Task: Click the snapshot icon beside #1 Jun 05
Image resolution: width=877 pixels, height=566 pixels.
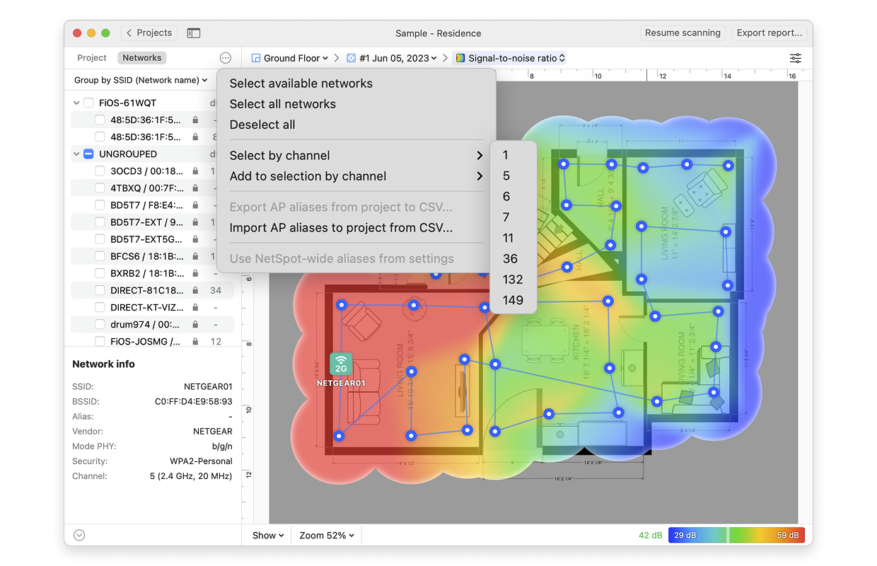Action: 352,58
